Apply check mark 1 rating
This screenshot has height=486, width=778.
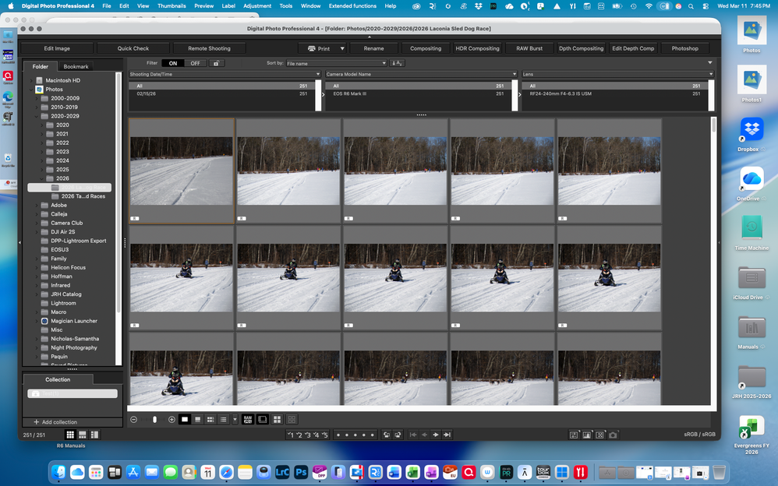coord(291,435)
